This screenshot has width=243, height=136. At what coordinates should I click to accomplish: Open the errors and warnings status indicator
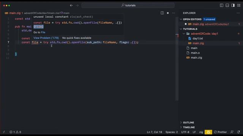[x=15, y=132]
